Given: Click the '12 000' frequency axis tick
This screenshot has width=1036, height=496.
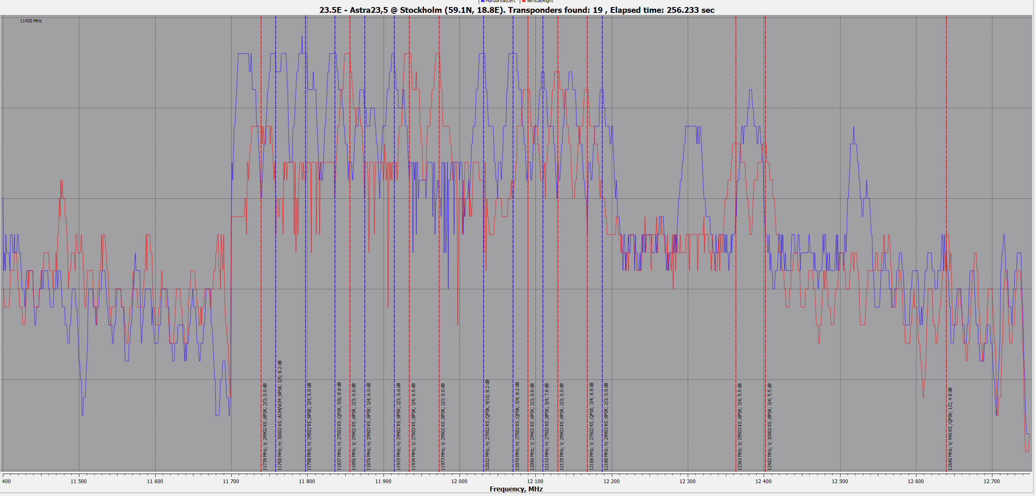Looking at the screenshot, I should click(459, 481).
